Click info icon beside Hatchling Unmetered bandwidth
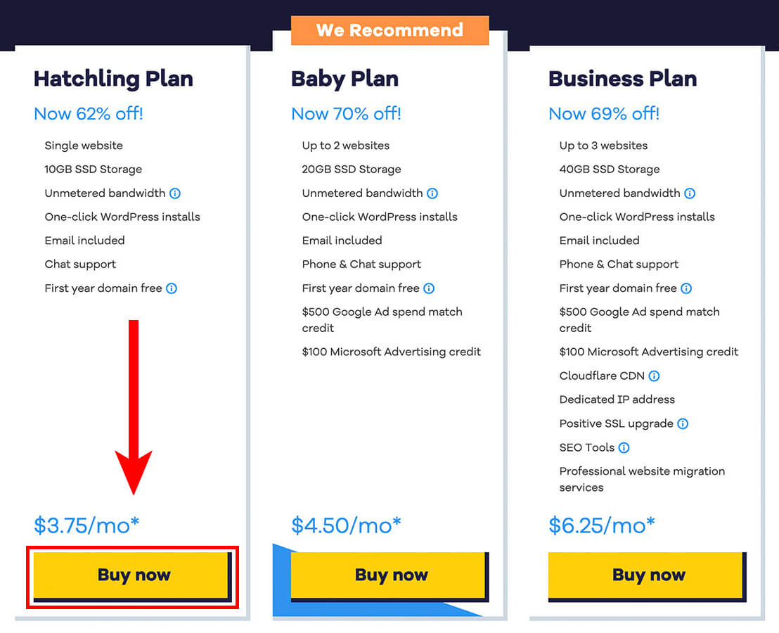This screenshot has height=633, width=779. (175, 193)
